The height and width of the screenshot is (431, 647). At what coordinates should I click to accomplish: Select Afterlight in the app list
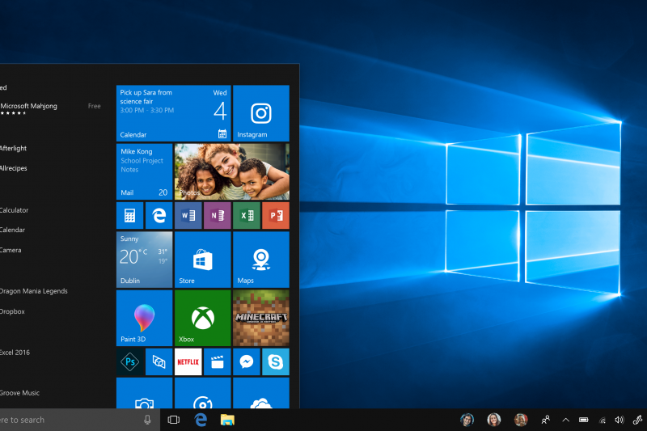[x=13, y=148]
